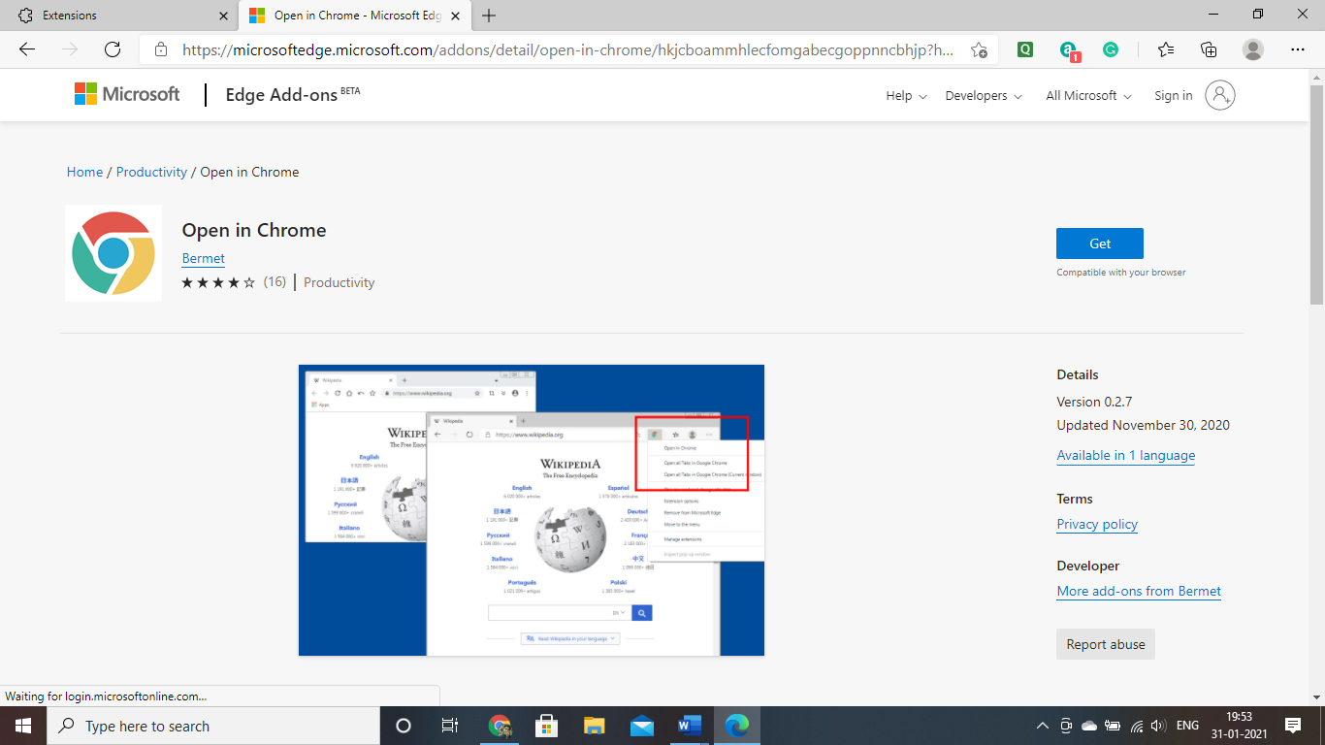Click Available in 1 language link
The height and width of the screenshot is (745, 1325).
(1126, 455)
